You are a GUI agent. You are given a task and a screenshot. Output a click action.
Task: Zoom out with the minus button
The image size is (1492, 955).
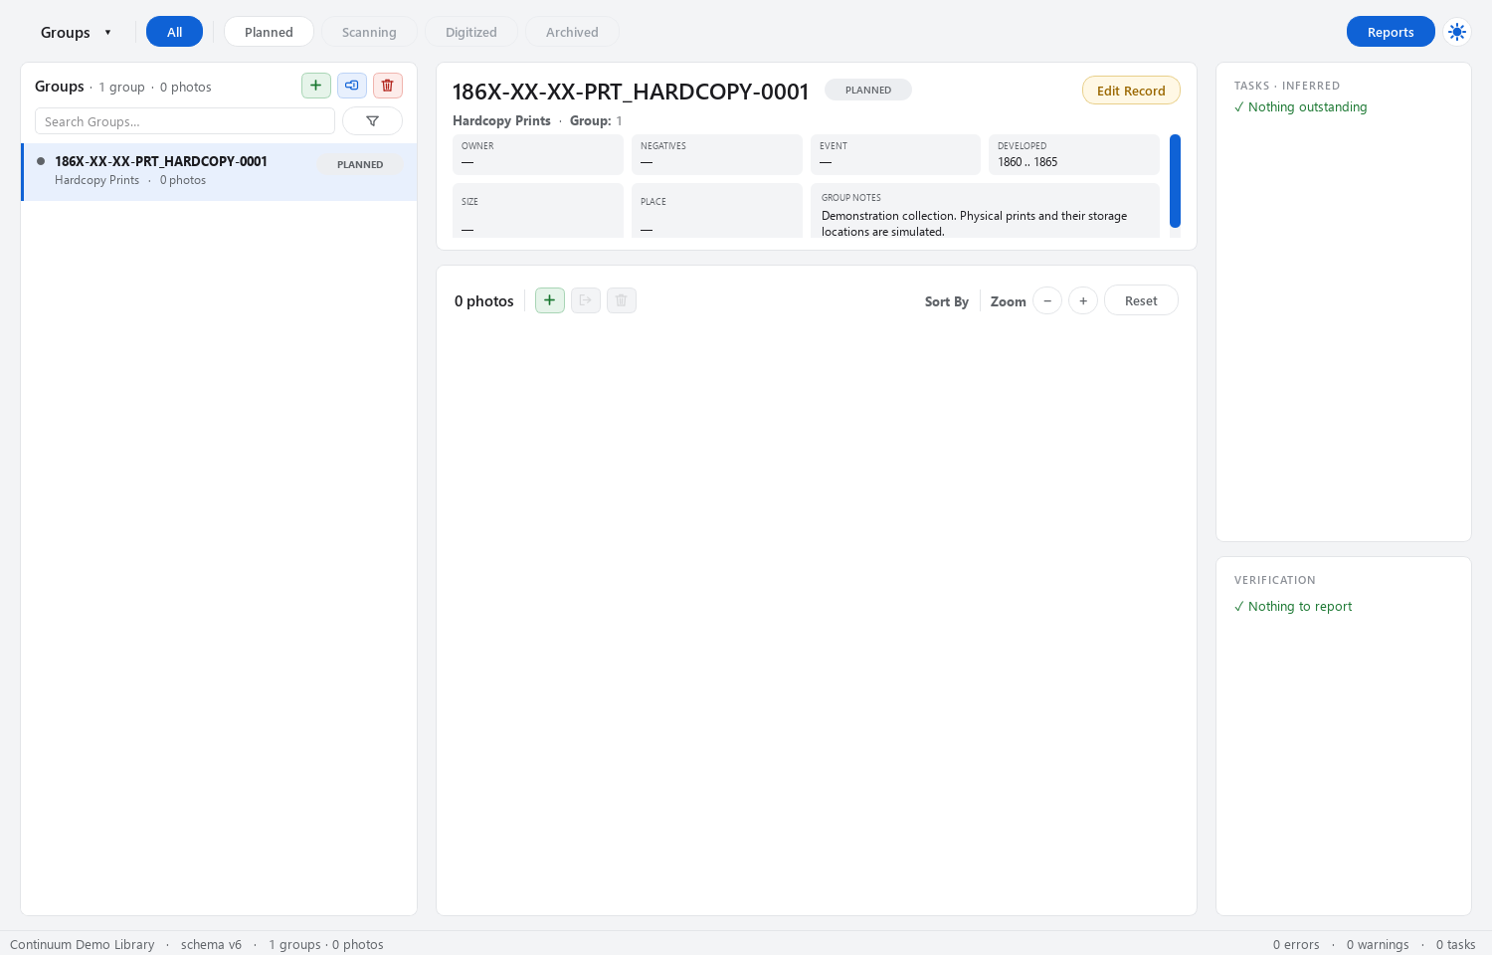point(1047,300)
